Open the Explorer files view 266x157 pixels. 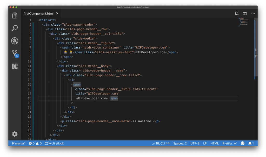[x=15, y=16]
